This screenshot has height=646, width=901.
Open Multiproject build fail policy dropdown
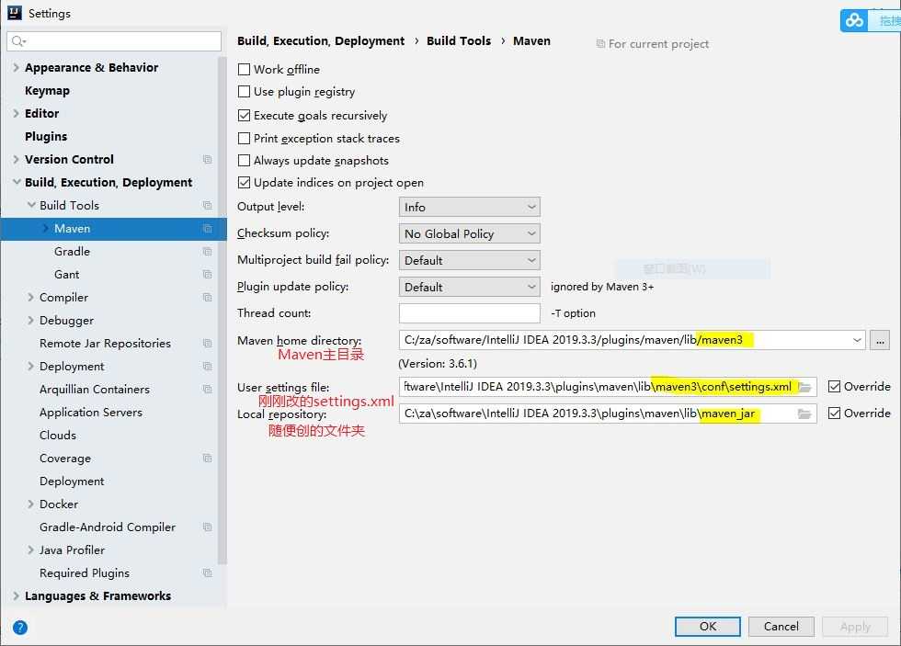470,260
